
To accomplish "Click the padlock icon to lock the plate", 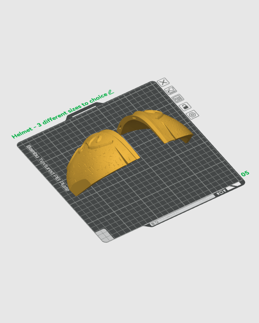I will pyautogui.click(x=185, y=107).
